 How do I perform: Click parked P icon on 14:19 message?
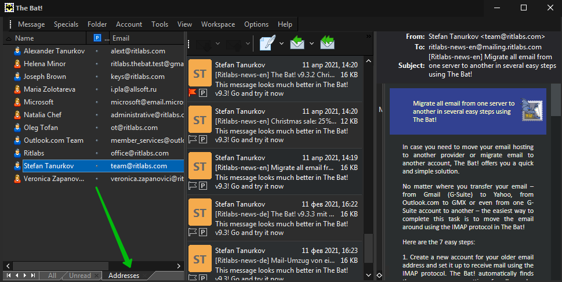[203, 186]
